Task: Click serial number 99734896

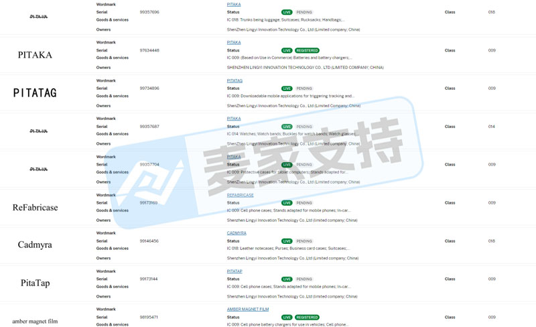Action: click(149, 88)
